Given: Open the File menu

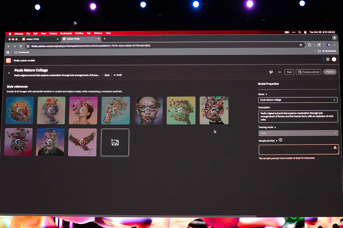Looking at the screenshot, I should tap(28, 34).
